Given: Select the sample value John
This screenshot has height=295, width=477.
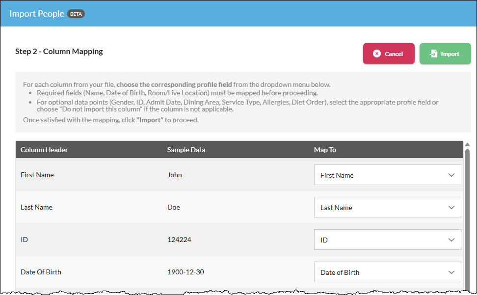Looking at the screenshot, I should tap(174, 175).
